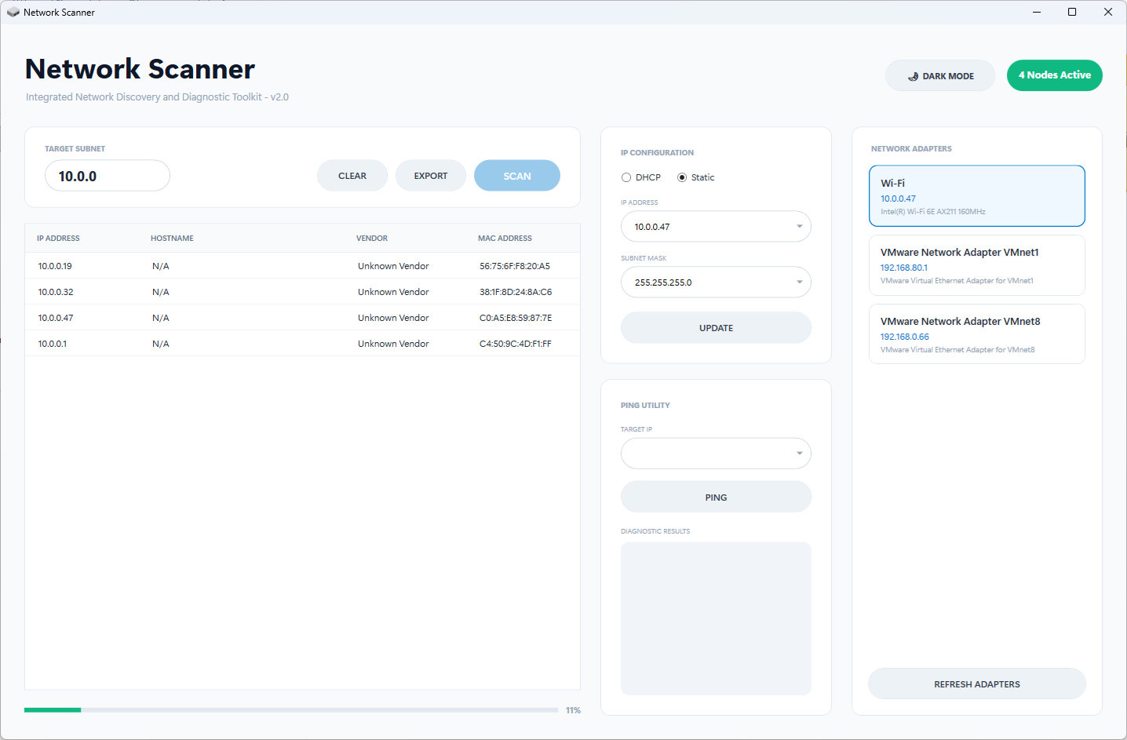Click the Network Scanner app icon in title bar

[13, 12]
